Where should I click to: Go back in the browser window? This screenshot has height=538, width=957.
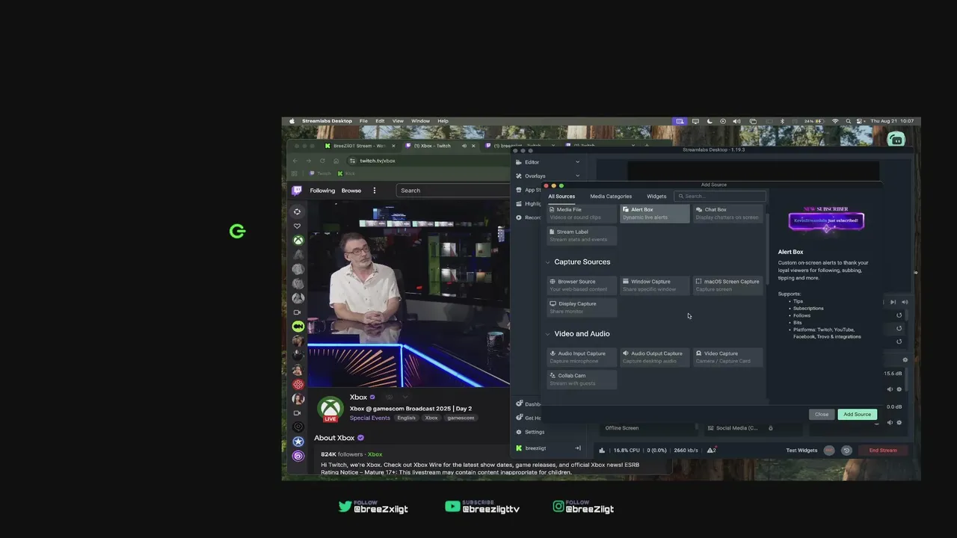pyautogui.click(x=295, y=161)
